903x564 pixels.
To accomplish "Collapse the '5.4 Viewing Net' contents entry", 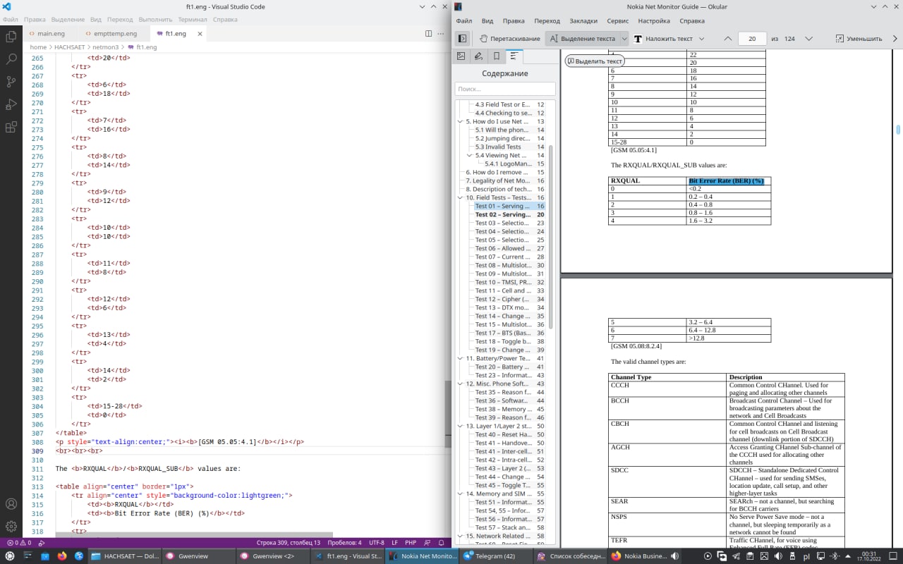I will pos(470,155).
